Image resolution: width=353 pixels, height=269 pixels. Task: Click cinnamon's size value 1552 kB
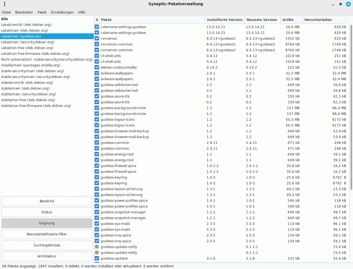pos(292,38)
